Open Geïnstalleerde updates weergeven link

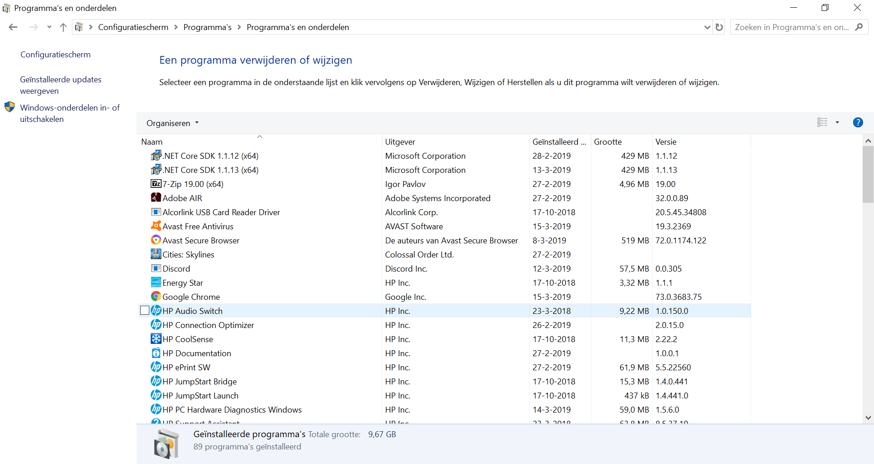pos(61,85)
